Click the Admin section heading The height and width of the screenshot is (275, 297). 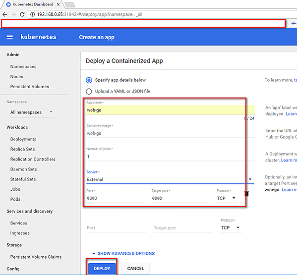(13, 55)
